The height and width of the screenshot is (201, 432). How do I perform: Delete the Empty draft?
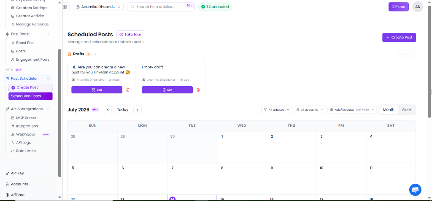point(198,90)
